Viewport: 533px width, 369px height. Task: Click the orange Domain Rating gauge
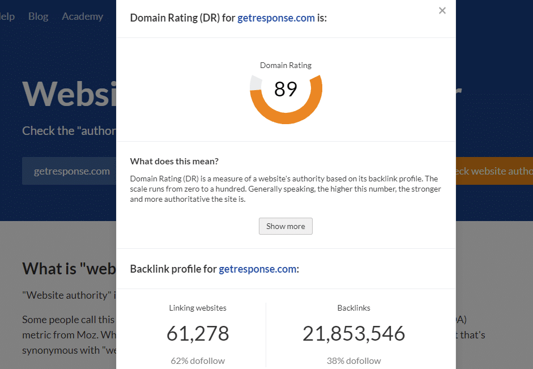tap(286, 99)
